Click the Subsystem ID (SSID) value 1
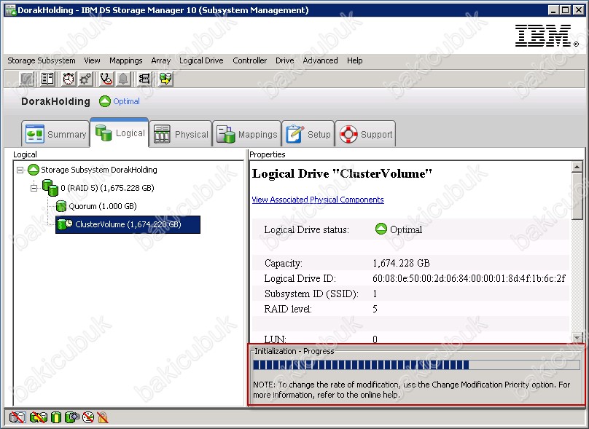The height and width of the screenshot is (429, 589). tap(375, 294)
